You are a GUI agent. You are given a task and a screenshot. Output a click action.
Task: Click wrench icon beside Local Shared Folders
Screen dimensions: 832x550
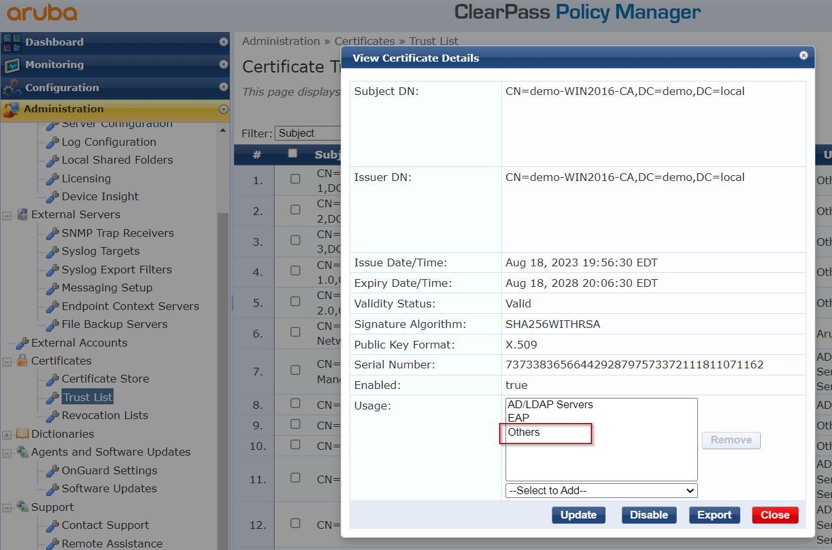coord(53,160)
